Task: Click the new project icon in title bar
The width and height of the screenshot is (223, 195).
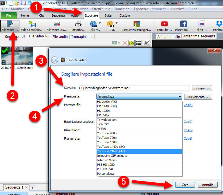Action: [11, 3]
